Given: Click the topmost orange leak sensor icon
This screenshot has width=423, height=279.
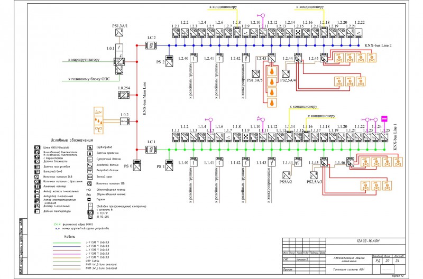Looking at the screenshot, I should [272, 71].
